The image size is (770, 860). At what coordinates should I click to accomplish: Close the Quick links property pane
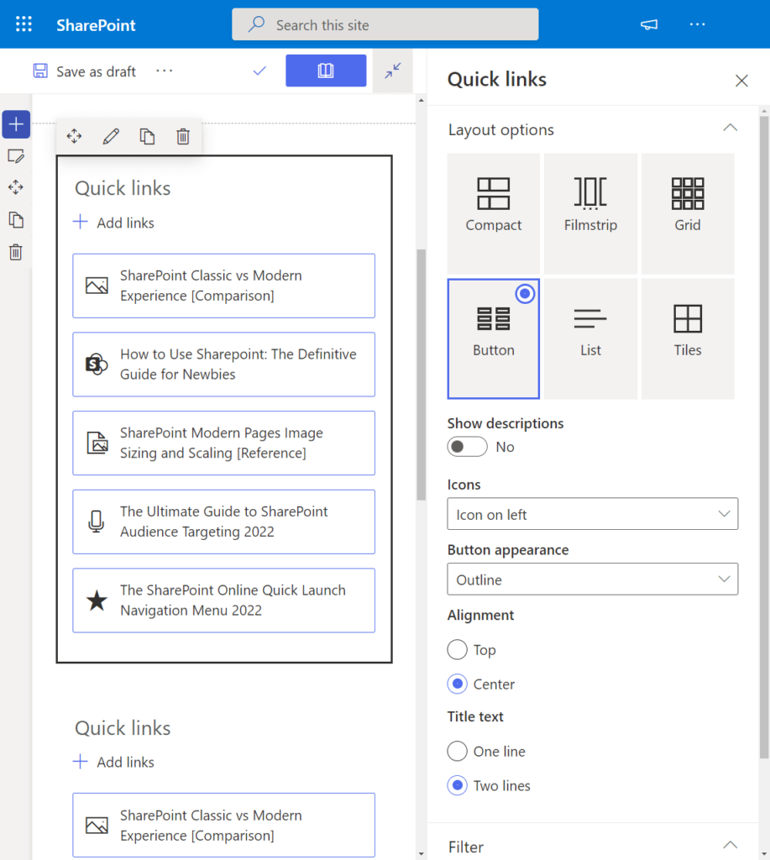[x=741, y=81]
